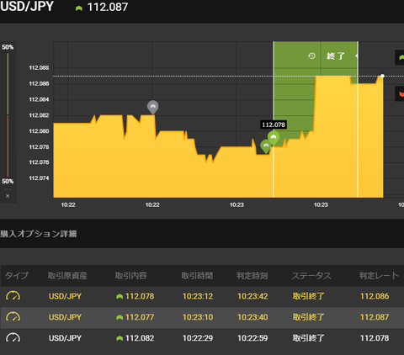The height and width of the screenshot is (355, 404).
Task: Click the green up-arrow button at chart right edge
Action: coord(400,57)
